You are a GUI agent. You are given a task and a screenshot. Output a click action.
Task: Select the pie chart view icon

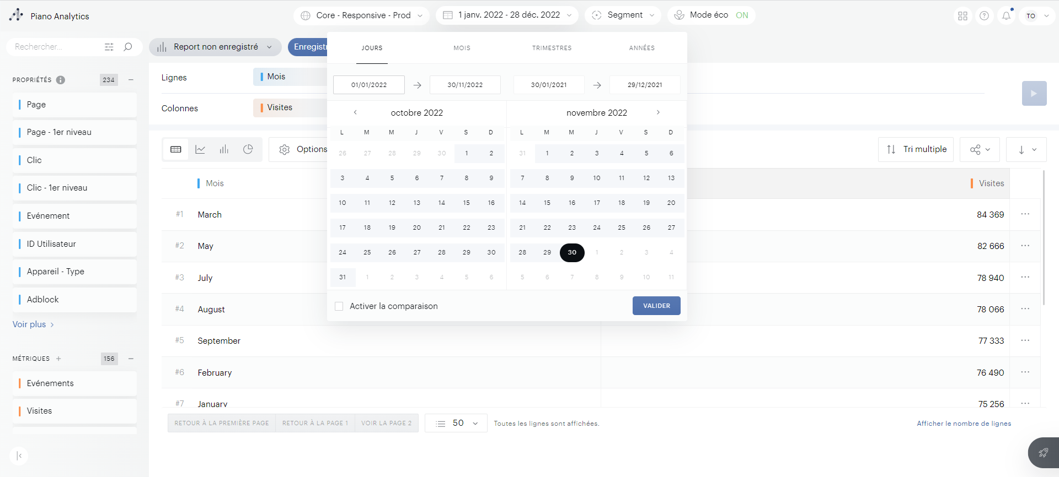248,149
